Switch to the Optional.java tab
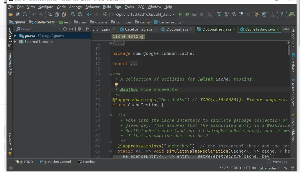 tap(177, 29)
